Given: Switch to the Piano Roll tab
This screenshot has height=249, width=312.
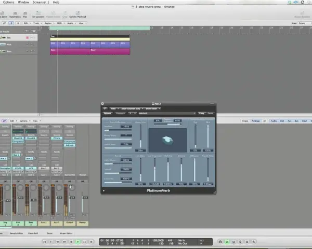Looking at the screenshot, I should pyautogui.click(x=33, y=233).
